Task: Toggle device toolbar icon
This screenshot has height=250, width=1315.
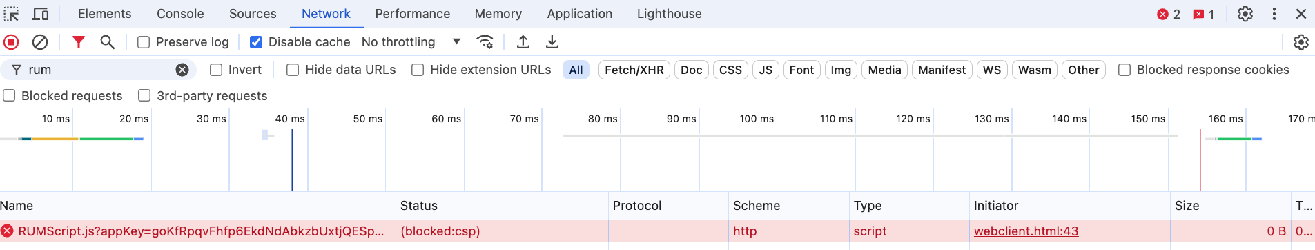Action: coord(41,14)
